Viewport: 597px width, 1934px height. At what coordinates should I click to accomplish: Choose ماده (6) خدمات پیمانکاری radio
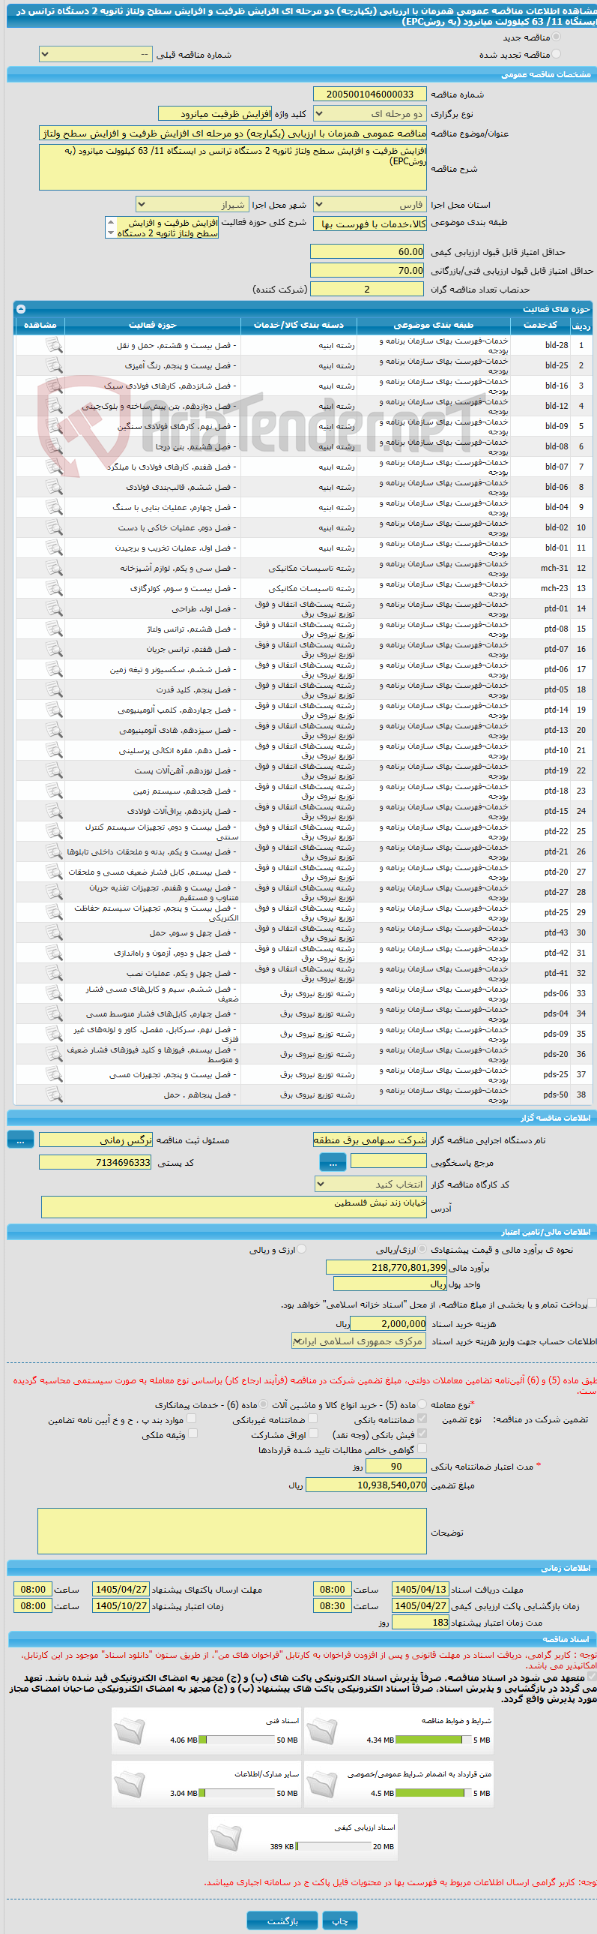pos(262,1404)
